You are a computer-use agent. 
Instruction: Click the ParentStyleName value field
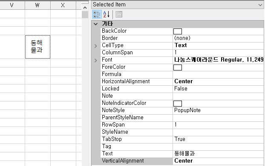(219, 118)
